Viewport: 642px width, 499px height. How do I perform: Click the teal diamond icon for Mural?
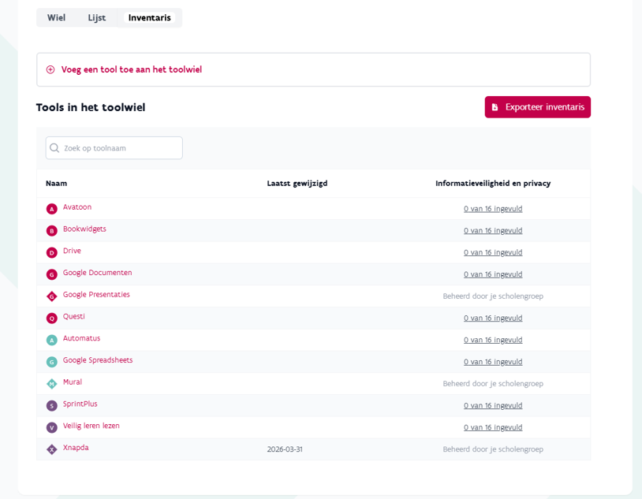(x=51, y=384)
